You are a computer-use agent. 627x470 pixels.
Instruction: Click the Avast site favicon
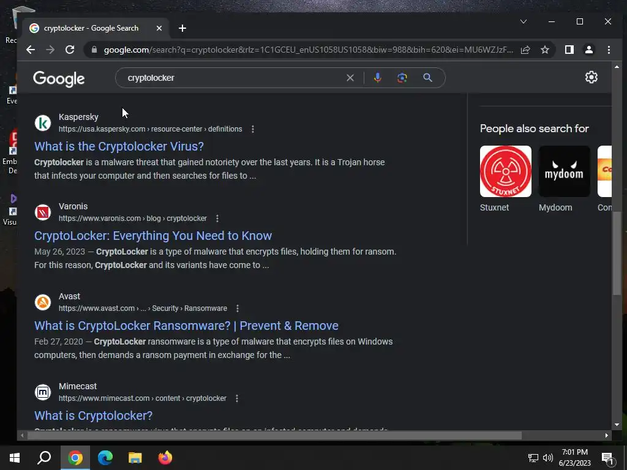pos(43,302)
